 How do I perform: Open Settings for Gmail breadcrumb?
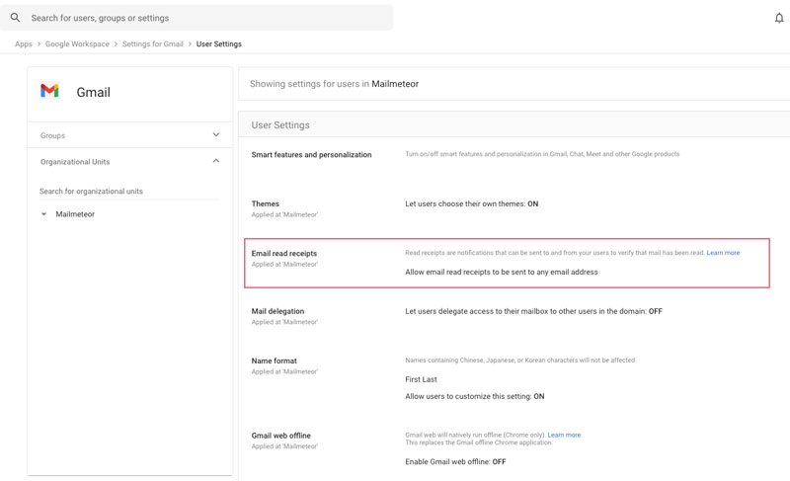[x=153, y=43]
